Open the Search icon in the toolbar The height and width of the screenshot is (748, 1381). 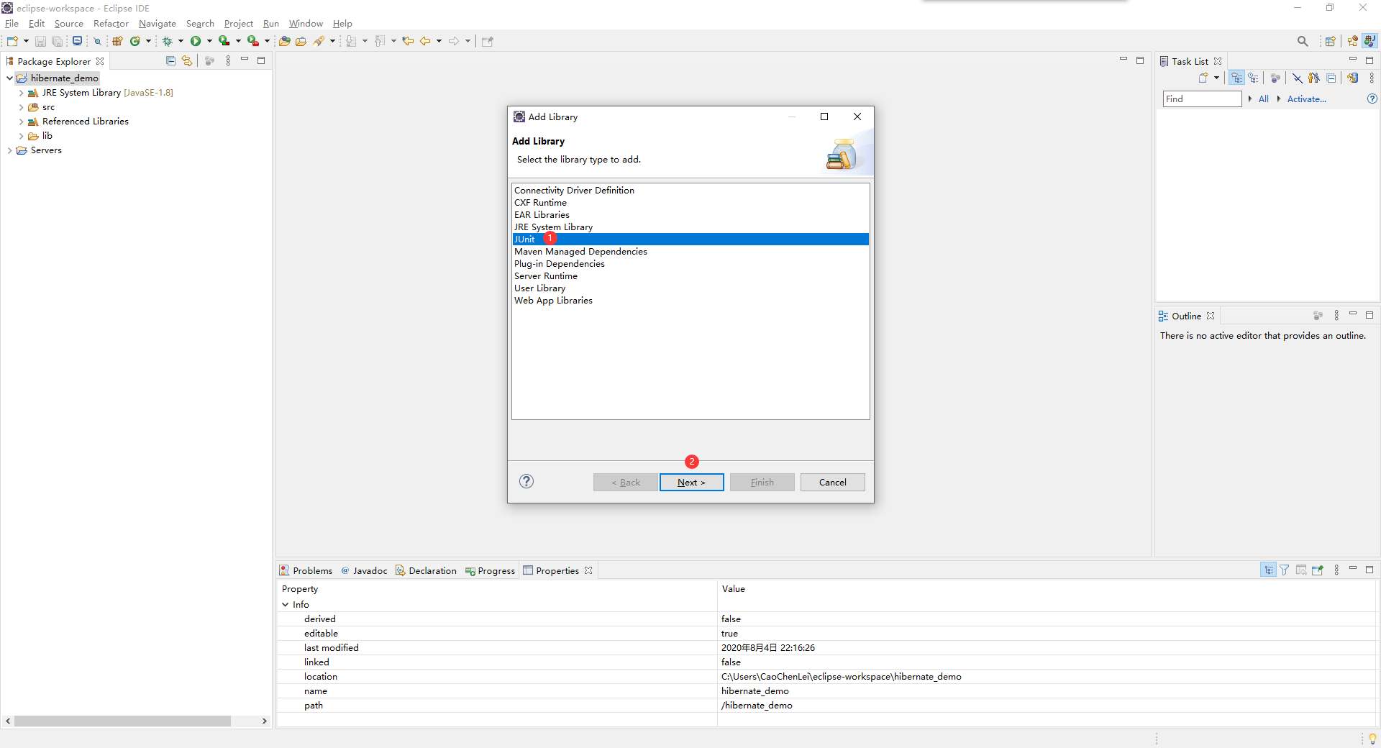click(x=1303, y=41)
